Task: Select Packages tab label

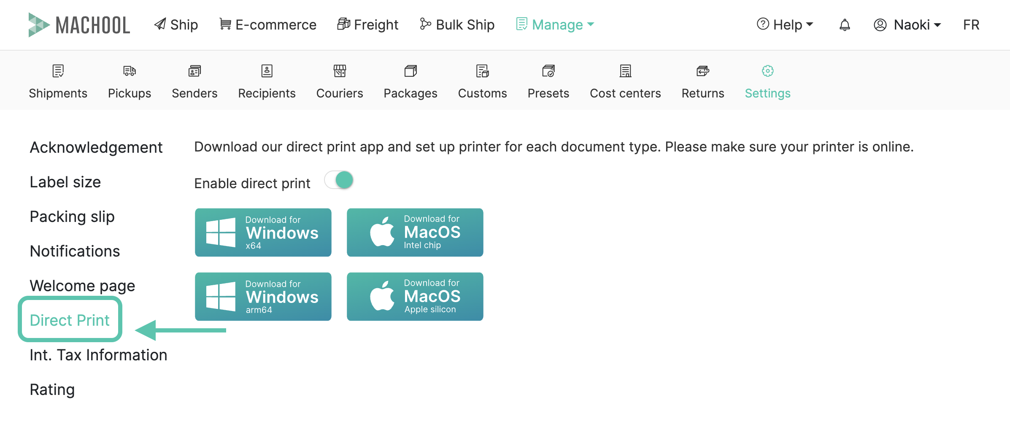Action: tap(410, 93)
